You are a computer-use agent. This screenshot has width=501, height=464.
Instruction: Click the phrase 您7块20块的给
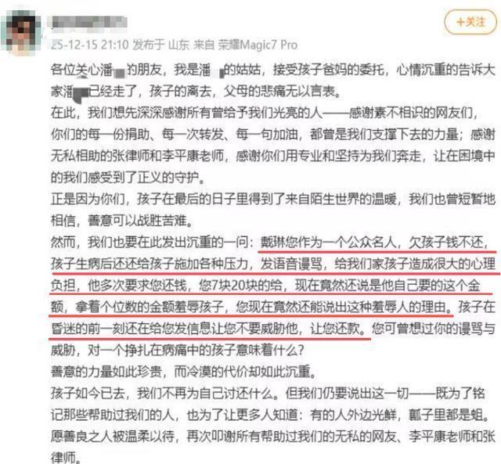[x=240, y=285]
